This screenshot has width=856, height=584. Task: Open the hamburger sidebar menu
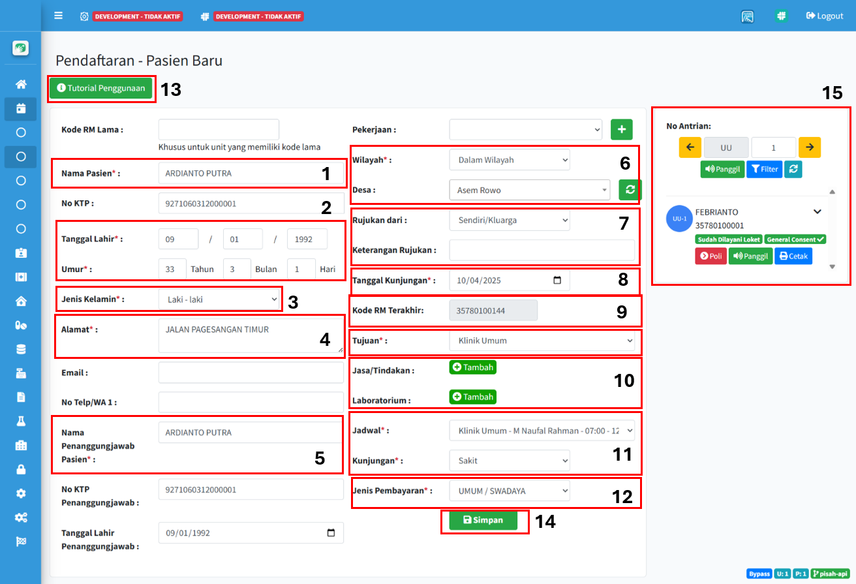click(x=59, y=16)
